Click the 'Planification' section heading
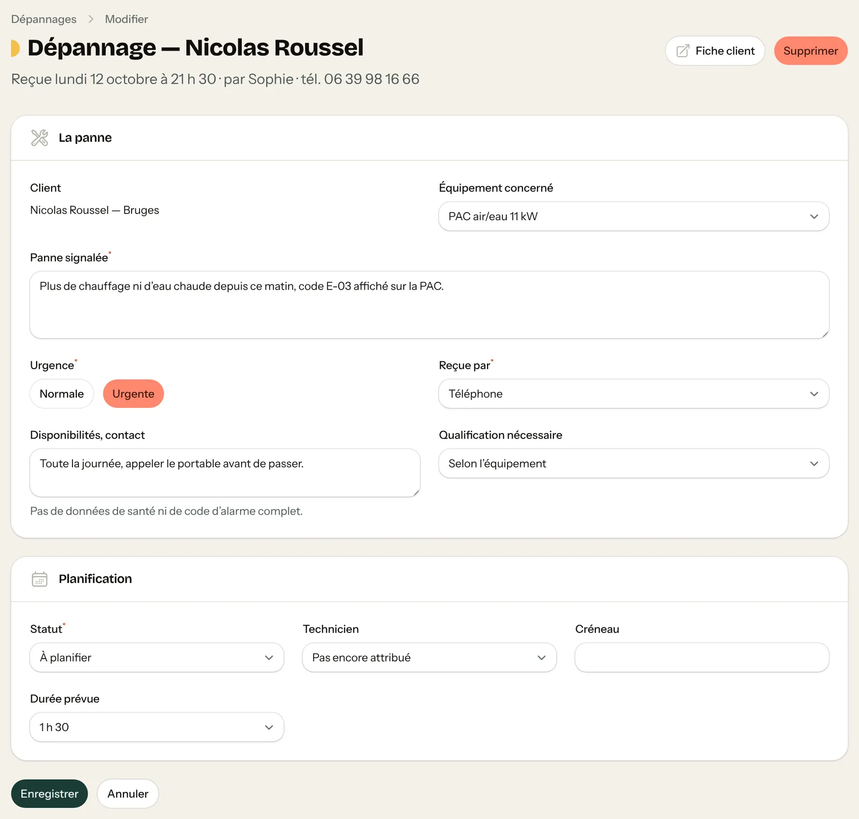This screenshot has width=859, height=819. [x=95, y=579]
